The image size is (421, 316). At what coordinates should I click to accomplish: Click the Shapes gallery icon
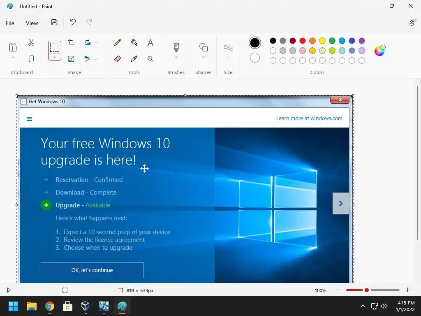coord(203,47)
